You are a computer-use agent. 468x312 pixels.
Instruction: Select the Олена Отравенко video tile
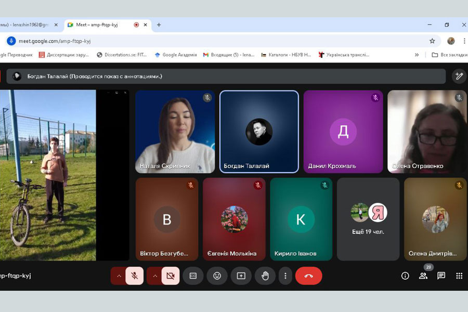(427, 132)
